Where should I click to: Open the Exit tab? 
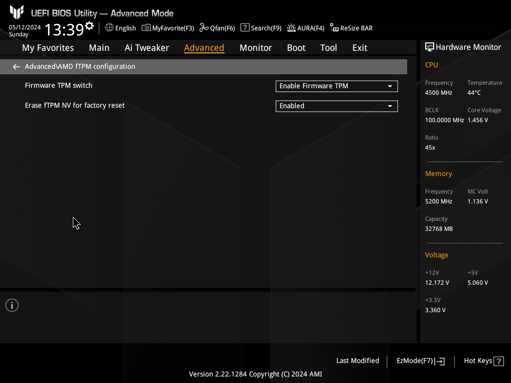pyautogui.click(x=360, y=48)
